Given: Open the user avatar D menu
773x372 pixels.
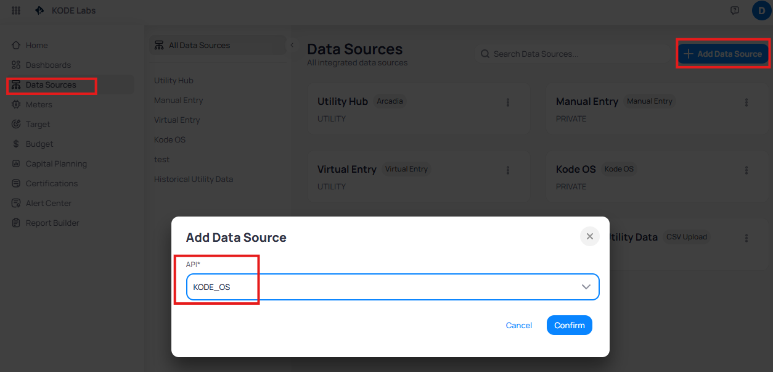Looking at the screenshot, I should (762, 10).
